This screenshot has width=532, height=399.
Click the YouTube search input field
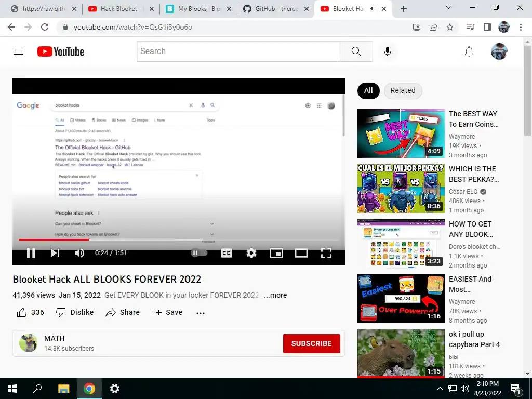[x=238, y=51]
